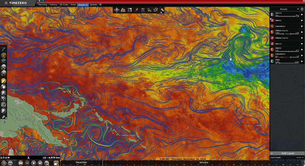Select the hand pan tool in left toolbar
This screenshot has height=166, width=305.
[4, 81]
